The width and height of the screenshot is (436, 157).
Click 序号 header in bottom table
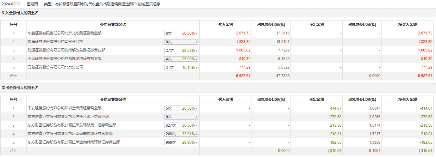pos(13,100)
